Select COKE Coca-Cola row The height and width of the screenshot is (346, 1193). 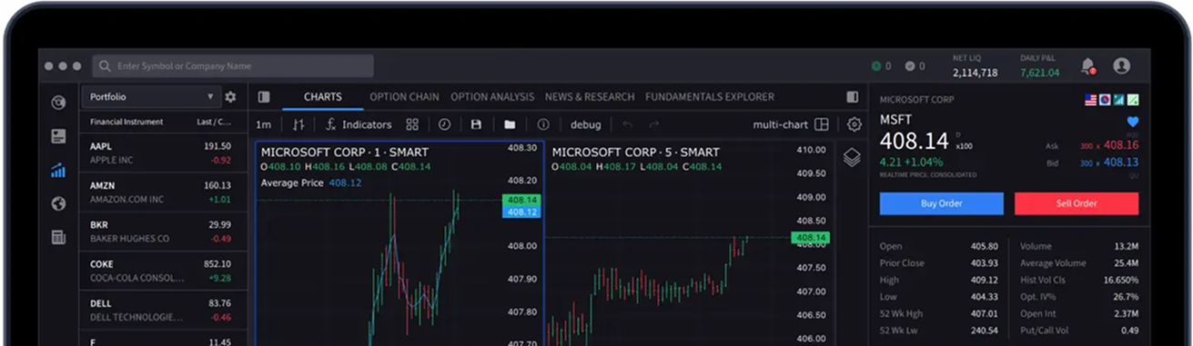[162, 271]
